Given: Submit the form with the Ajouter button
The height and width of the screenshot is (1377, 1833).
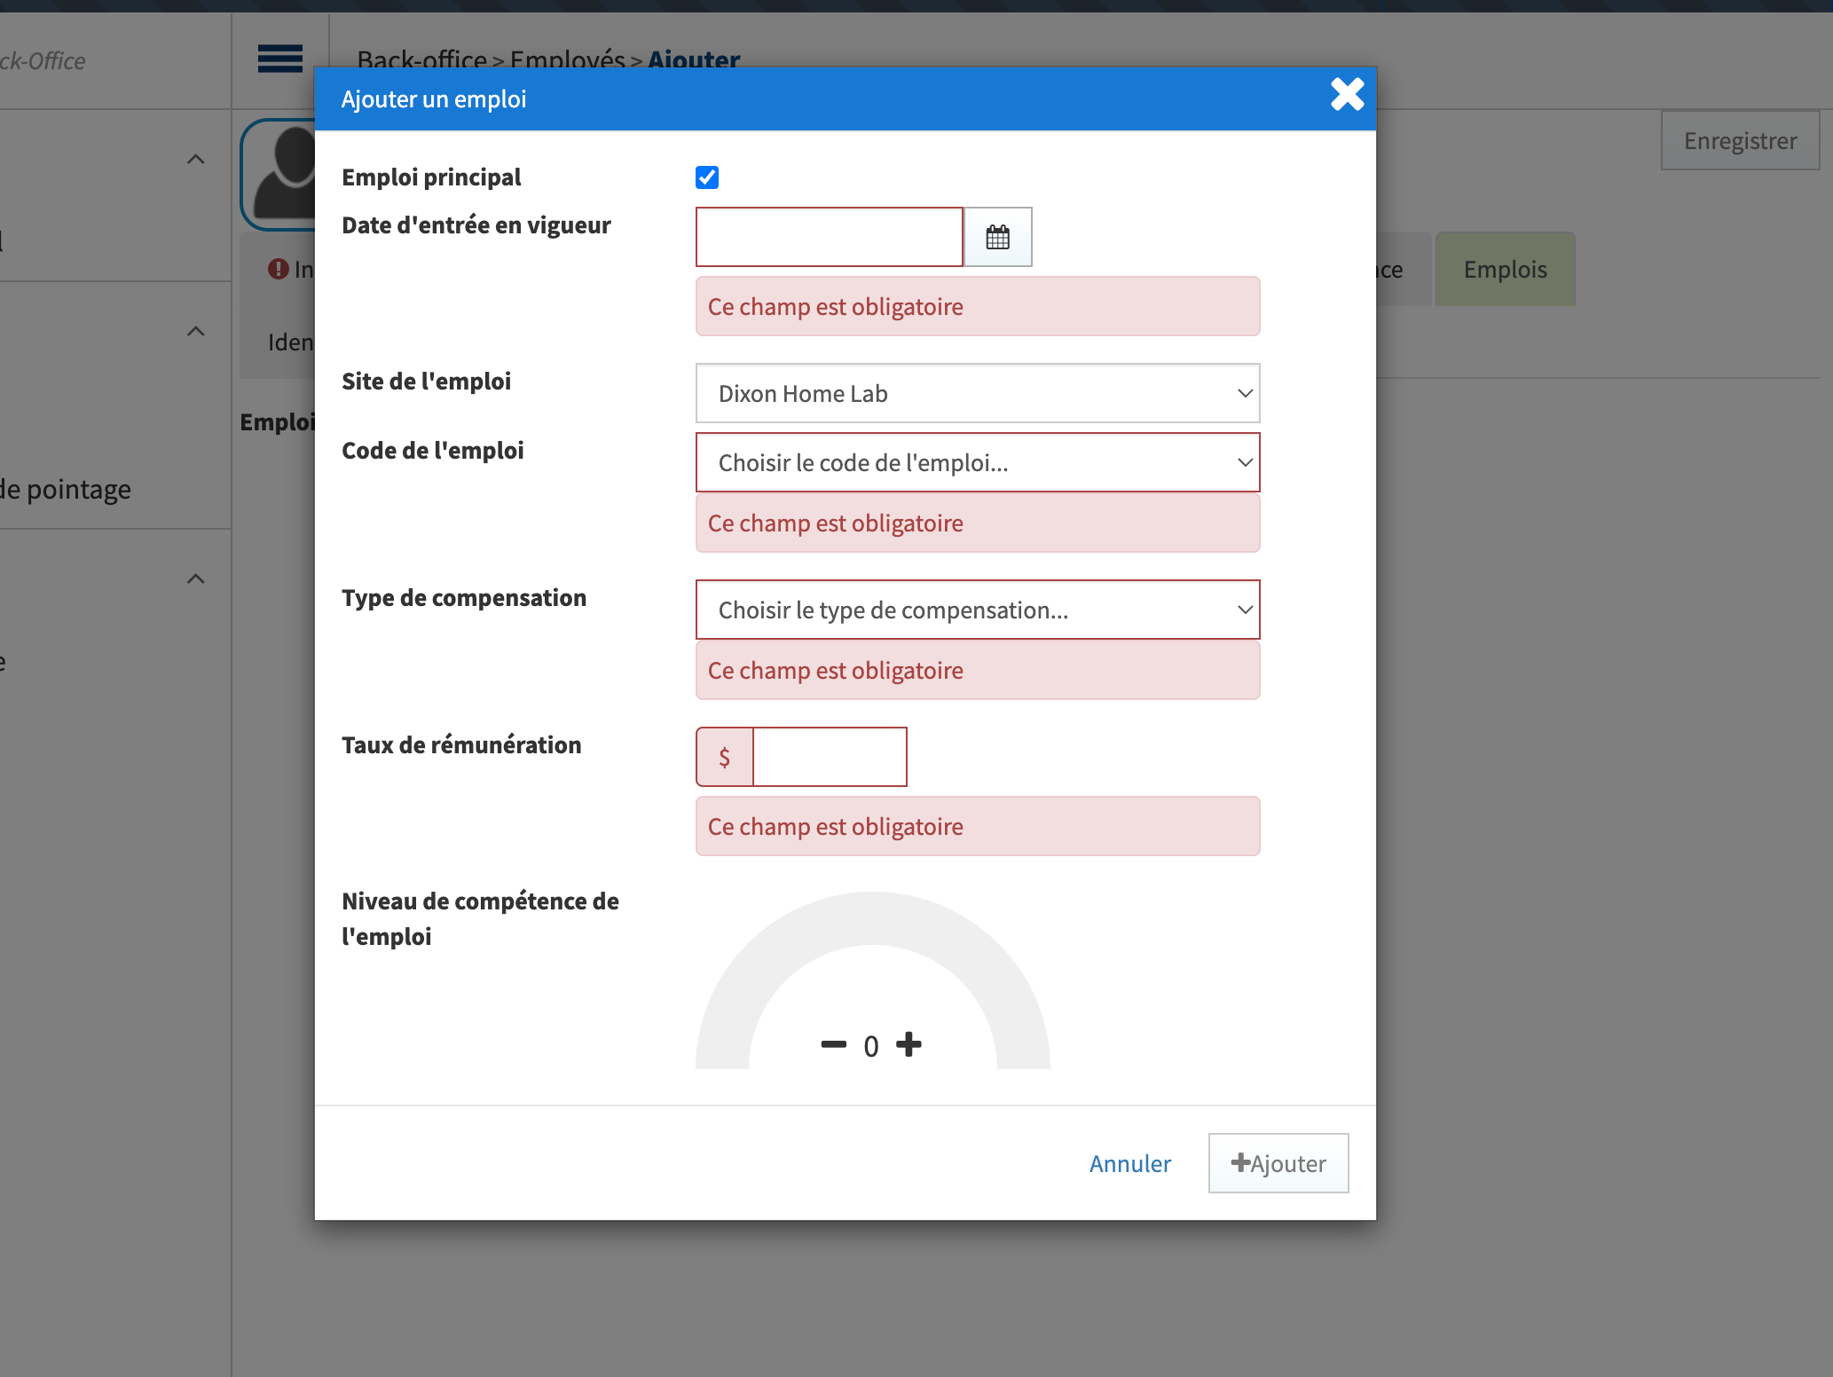Looking at the screenshot, I should [x=1278, y=1162].
